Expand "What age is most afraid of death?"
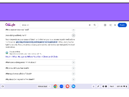This screenshot has height=97, width=129. pos(73,74)
